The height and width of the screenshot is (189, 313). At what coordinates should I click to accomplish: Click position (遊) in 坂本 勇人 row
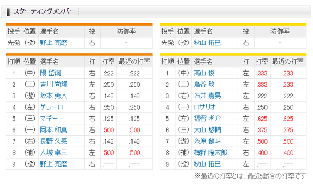coord(30,96)
